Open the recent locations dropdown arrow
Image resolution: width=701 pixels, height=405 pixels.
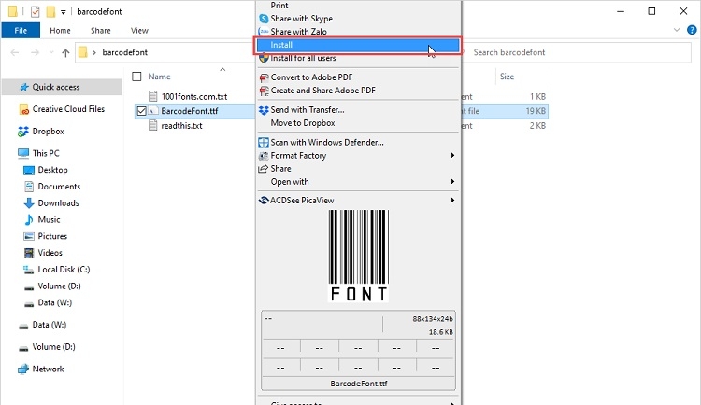(51, 52)
